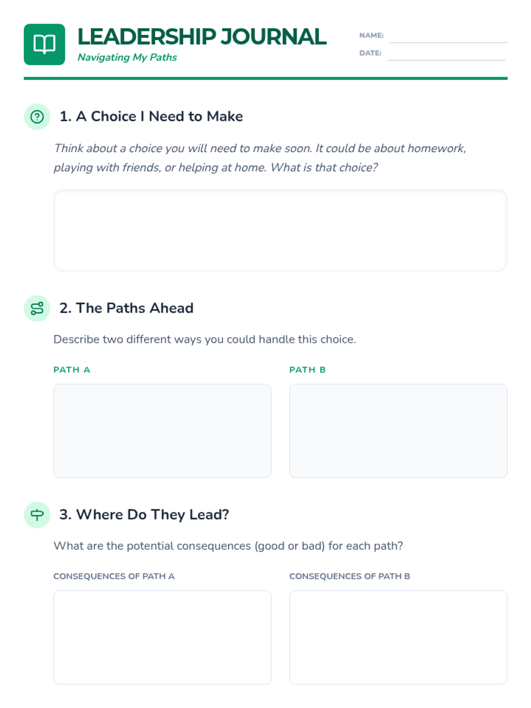
Task: Click the PATH A label
Action: click(x=72, y=370)
